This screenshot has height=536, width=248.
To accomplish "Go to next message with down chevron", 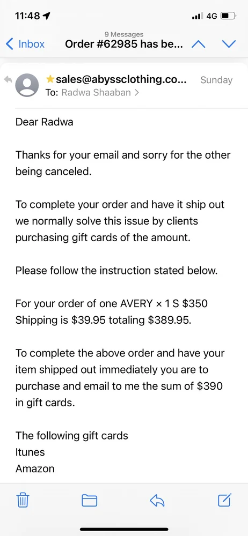I will (229, 44).
